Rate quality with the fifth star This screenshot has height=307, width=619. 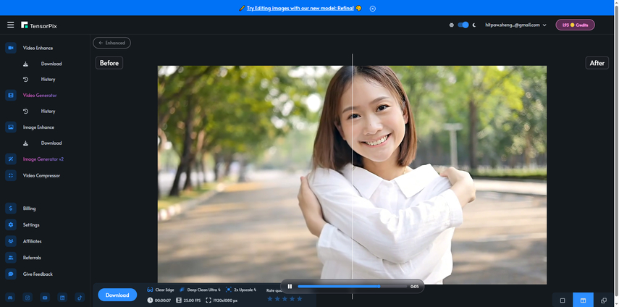click(300, 299)
